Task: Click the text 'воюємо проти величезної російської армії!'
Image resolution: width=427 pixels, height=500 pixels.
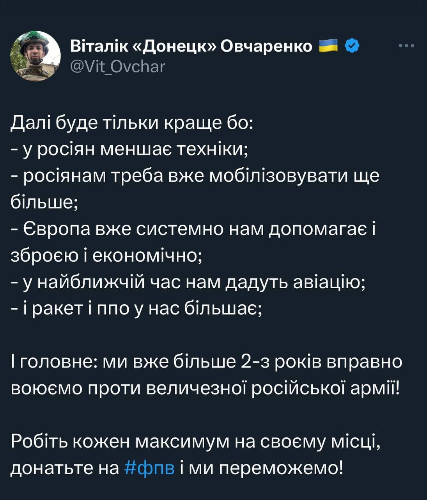Action: point(205,388)
